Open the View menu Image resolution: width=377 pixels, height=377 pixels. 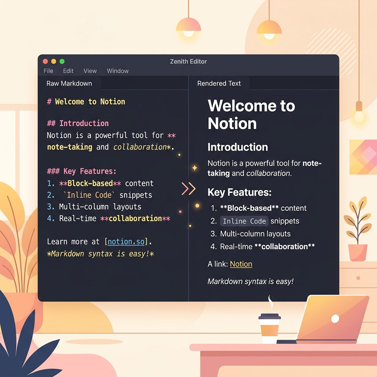pyautogui.click(x=90, y=71)
